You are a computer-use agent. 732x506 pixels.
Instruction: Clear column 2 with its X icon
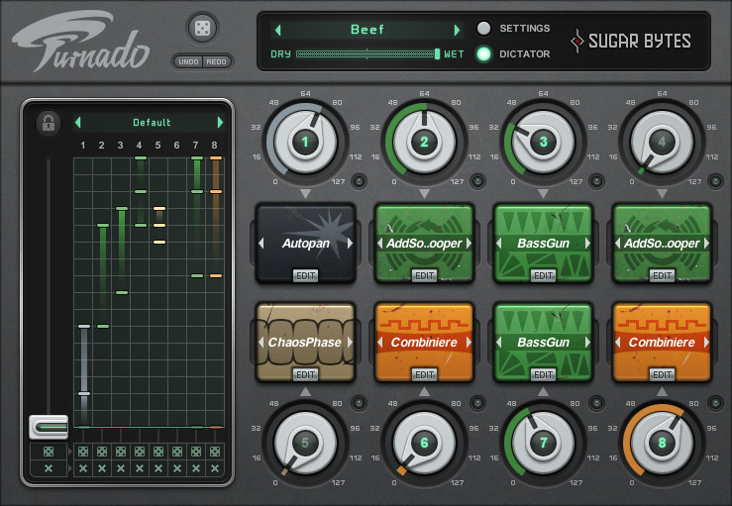tap(102, 468)
